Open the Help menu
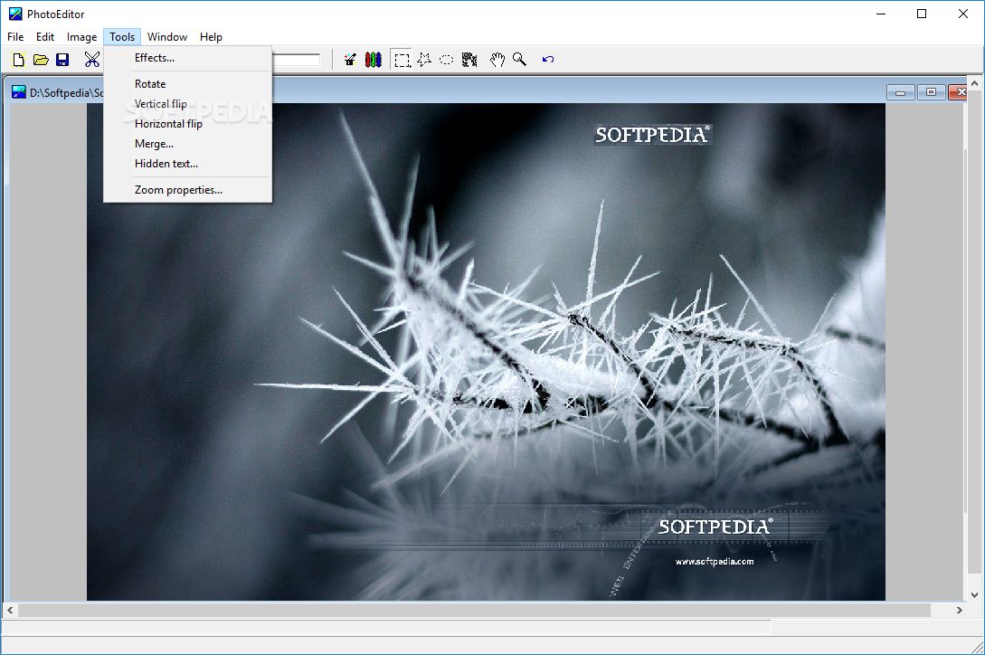Viewport: 985px width, 655px height. click(x=211, y=37)
